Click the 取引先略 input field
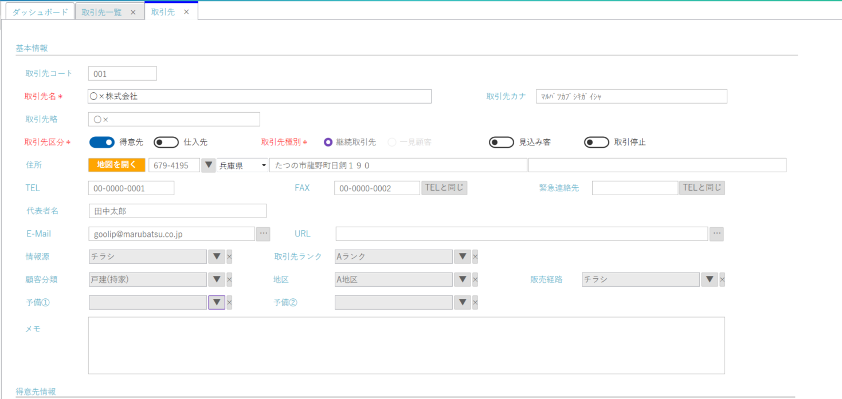 (174, 119)
